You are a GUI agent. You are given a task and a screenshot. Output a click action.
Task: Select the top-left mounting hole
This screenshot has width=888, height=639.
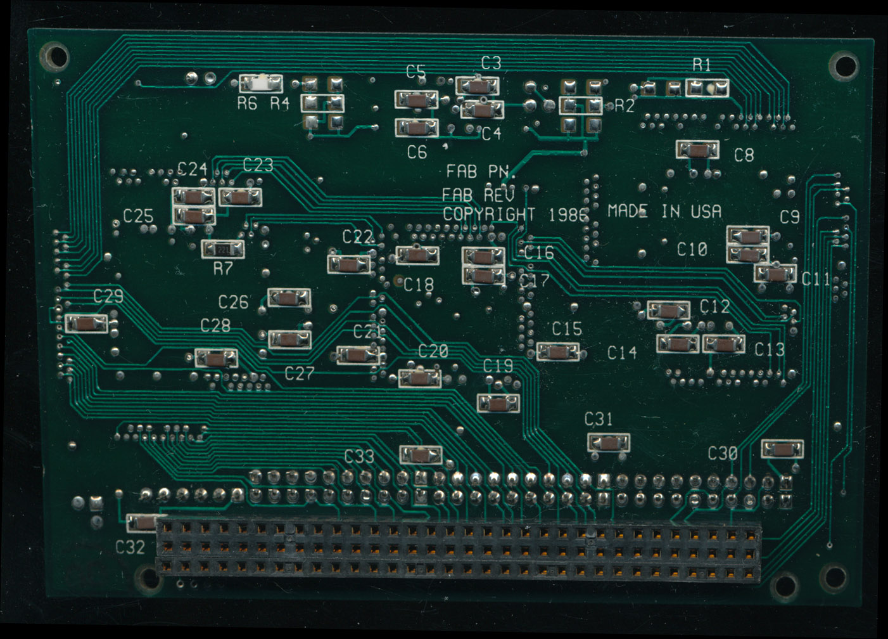point(55,56)
